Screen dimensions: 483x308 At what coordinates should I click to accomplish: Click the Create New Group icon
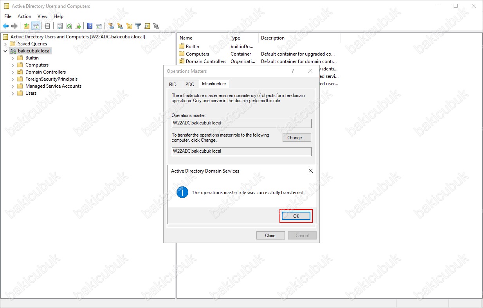pyautogui.click(x=120, y=26)
